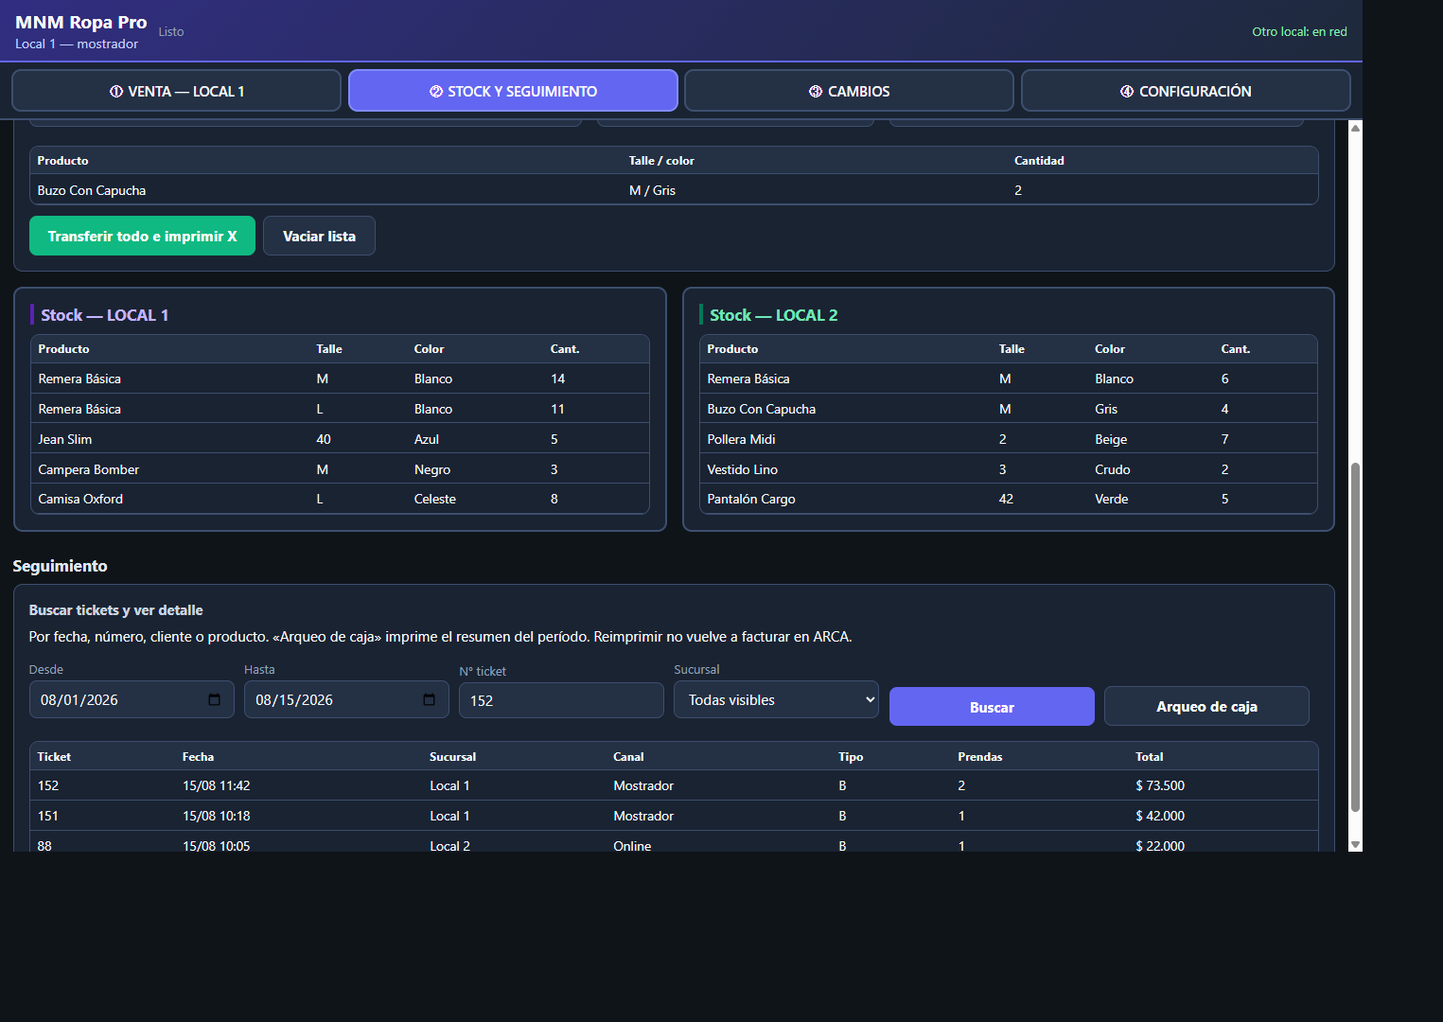Select ticket 151 row number
1443x1022 pixels.
pos(48,816)
